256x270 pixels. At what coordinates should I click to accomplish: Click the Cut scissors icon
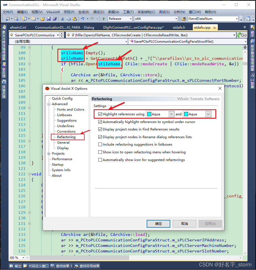tap(63, 19)
